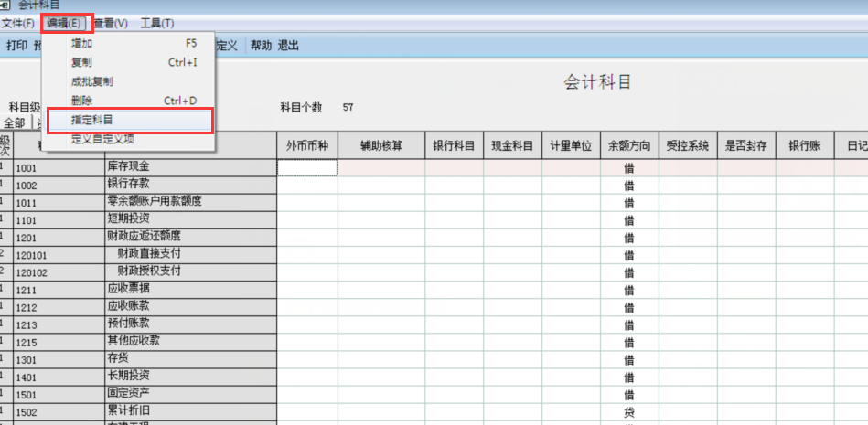Select the 累计折旧 account row
The width and height of the screenshot is (868, 425).
[128, 411]
